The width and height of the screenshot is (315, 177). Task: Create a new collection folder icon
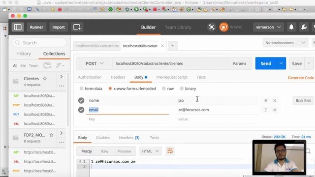47,65
